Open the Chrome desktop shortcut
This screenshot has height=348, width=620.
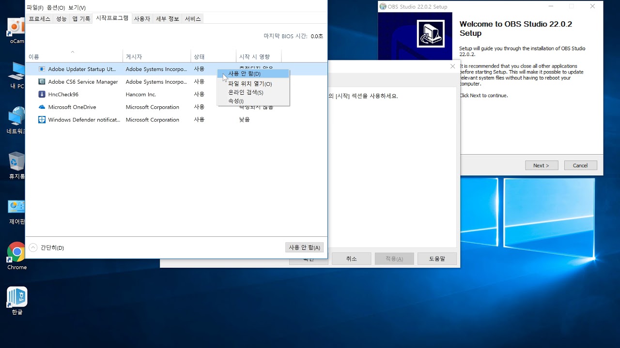[16, 256]
